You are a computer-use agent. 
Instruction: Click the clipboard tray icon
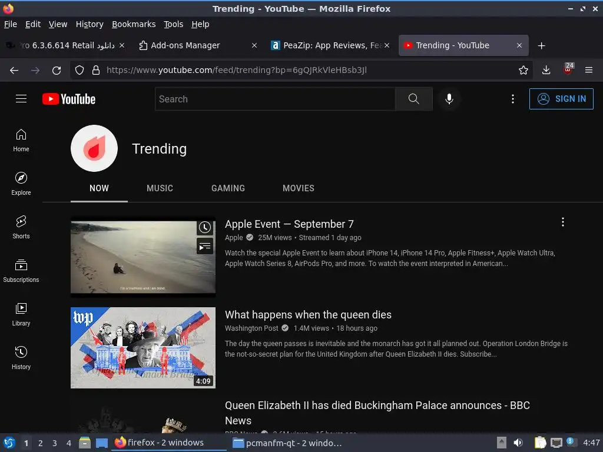tap(541, 443)
